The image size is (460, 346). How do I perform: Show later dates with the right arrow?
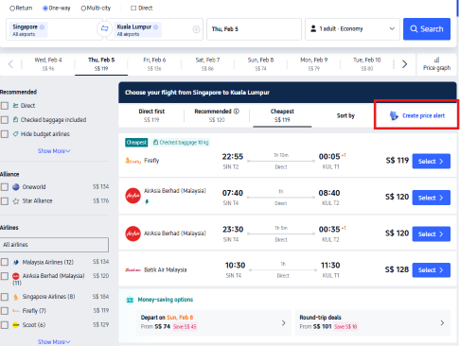coord(404,64)
